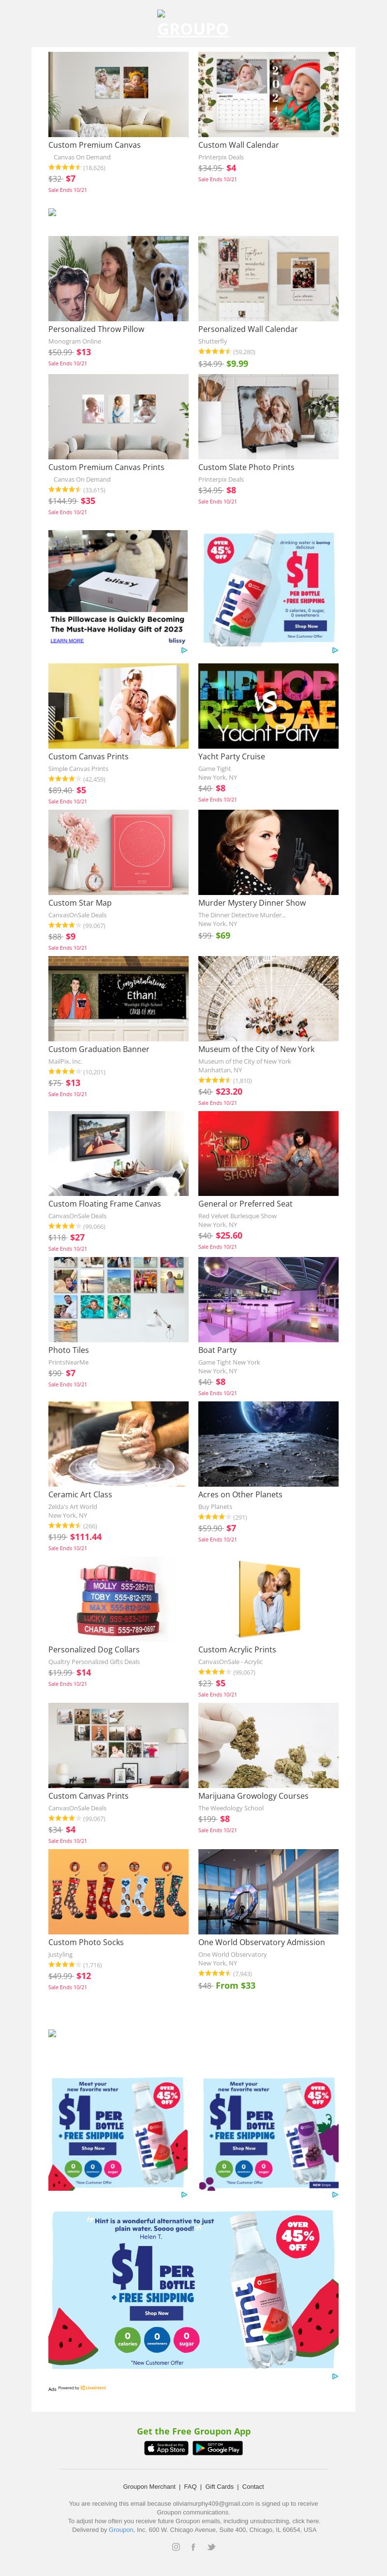Tap the App Store download badge
387x2576 pixels.
(x=166, y=2448)
